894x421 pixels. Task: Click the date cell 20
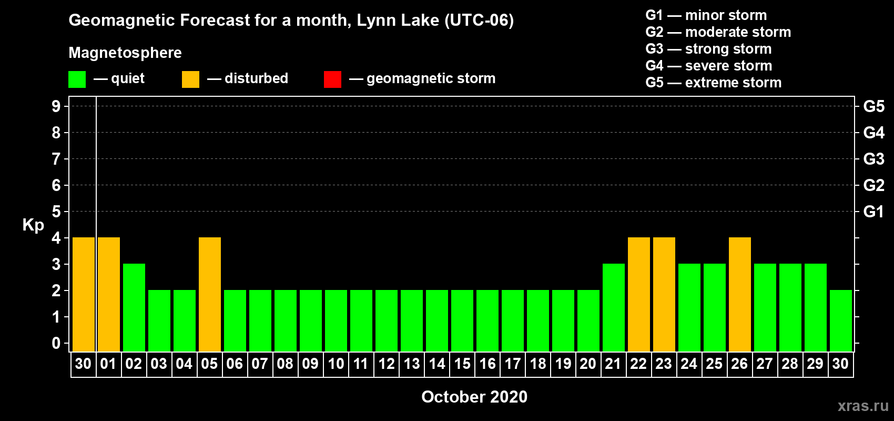click(x=588, y=364)
